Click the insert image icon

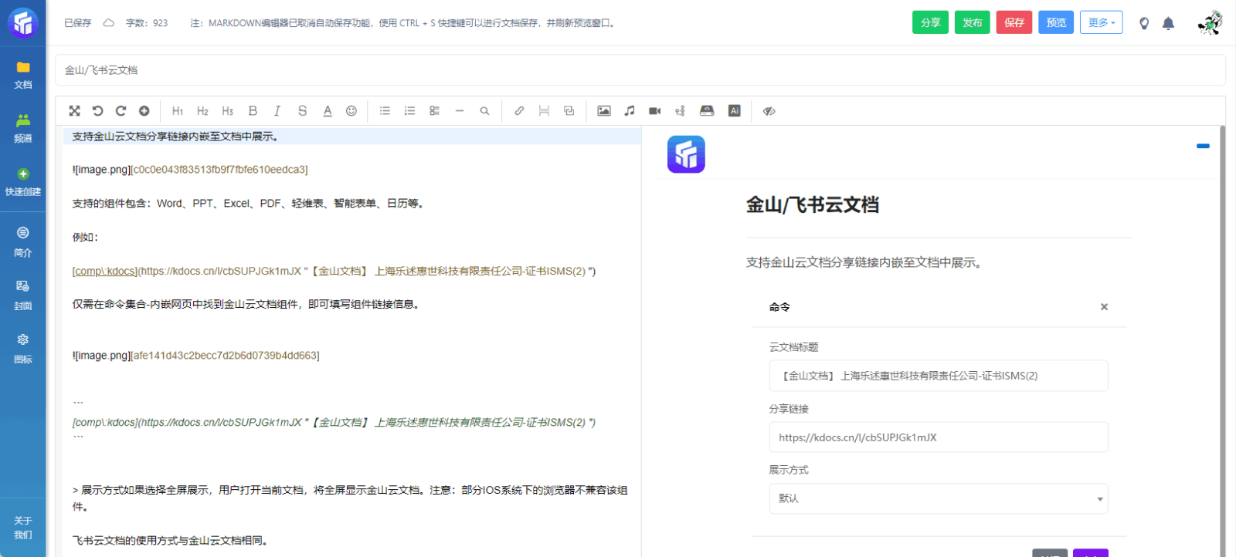tap(604, 111)
